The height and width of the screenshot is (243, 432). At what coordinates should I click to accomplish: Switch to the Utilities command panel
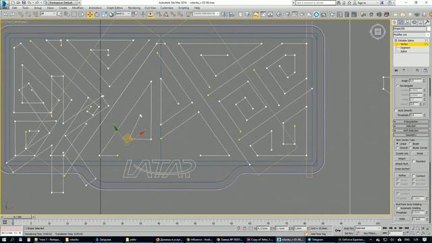(x=427, y=22)
